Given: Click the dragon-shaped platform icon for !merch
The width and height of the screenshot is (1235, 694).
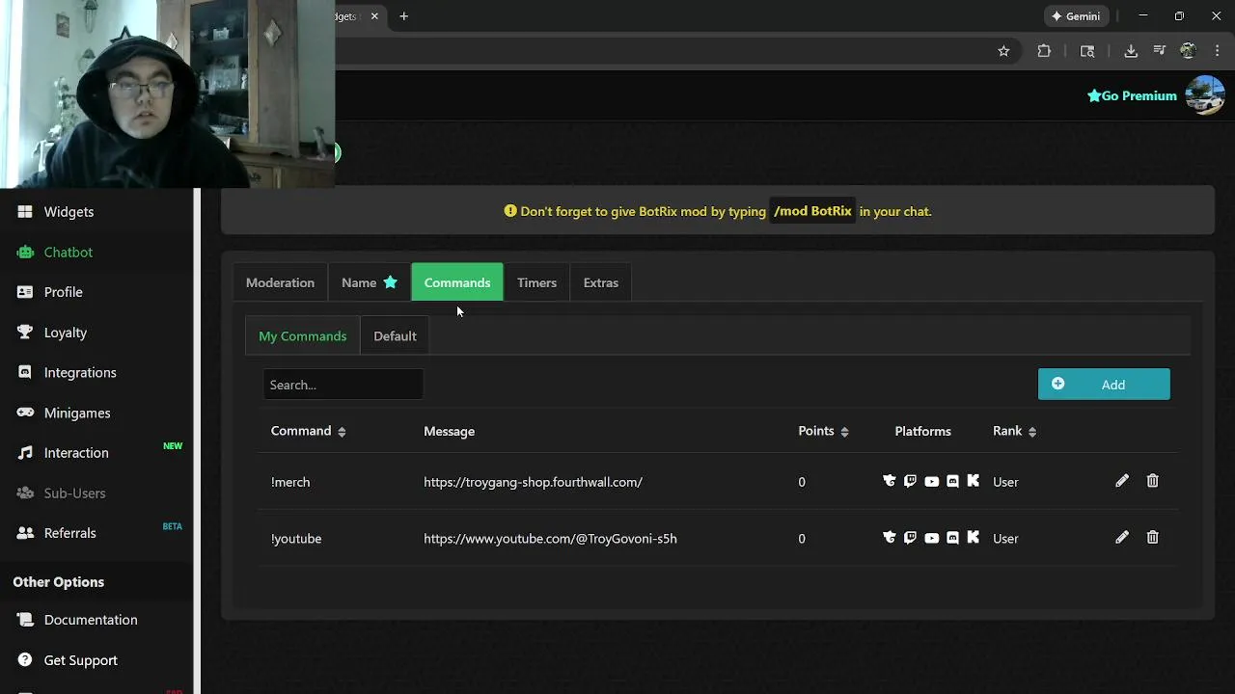Looking at the screenshot, I should (890, 481).
